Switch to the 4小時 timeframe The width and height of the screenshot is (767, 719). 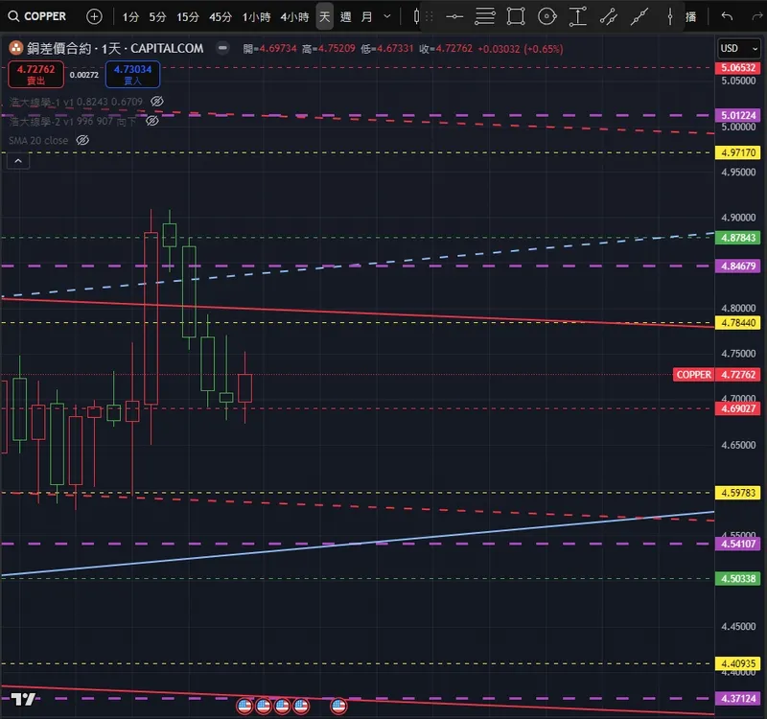[294, 17]
